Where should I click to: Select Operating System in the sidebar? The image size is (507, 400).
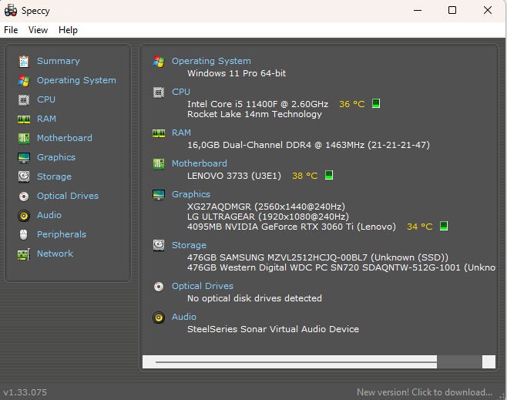76,80
